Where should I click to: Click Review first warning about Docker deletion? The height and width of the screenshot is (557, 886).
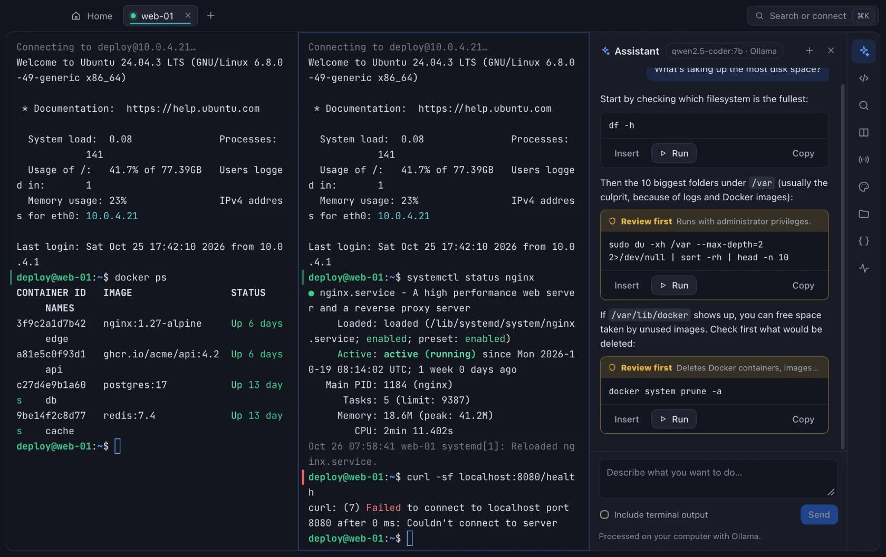click(714, 368)
